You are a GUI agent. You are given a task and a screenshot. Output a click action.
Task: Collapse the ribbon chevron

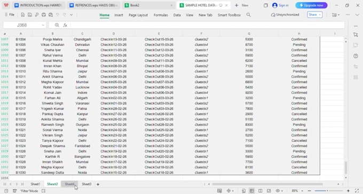[357, 15]
